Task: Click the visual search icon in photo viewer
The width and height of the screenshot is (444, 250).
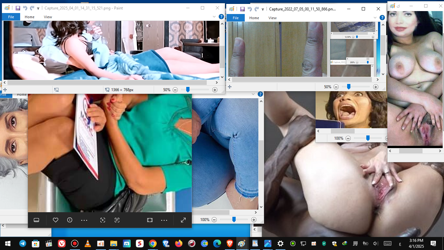Action: pos(103,220)
